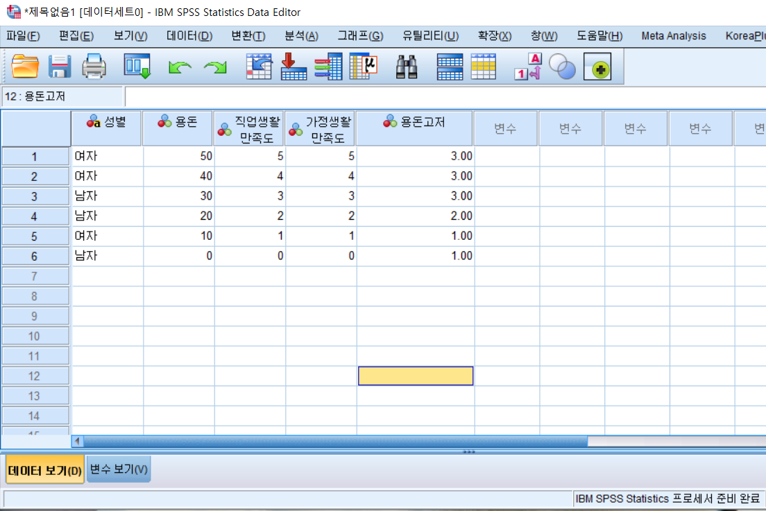The image size is (766, 511).
Task: Open the 창(W) menu
Action: (x=544, y=36)
